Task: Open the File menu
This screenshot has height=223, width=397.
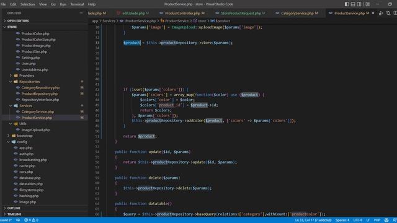Action: pyautogui.click(x=3, y=4)
